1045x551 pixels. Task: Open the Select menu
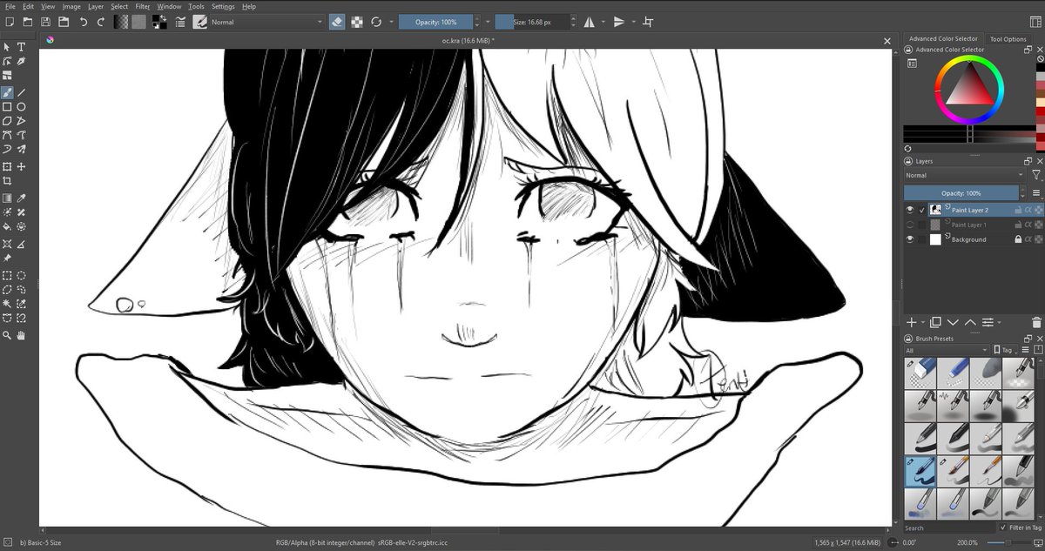pyautogui.click(x=119, y=6)
